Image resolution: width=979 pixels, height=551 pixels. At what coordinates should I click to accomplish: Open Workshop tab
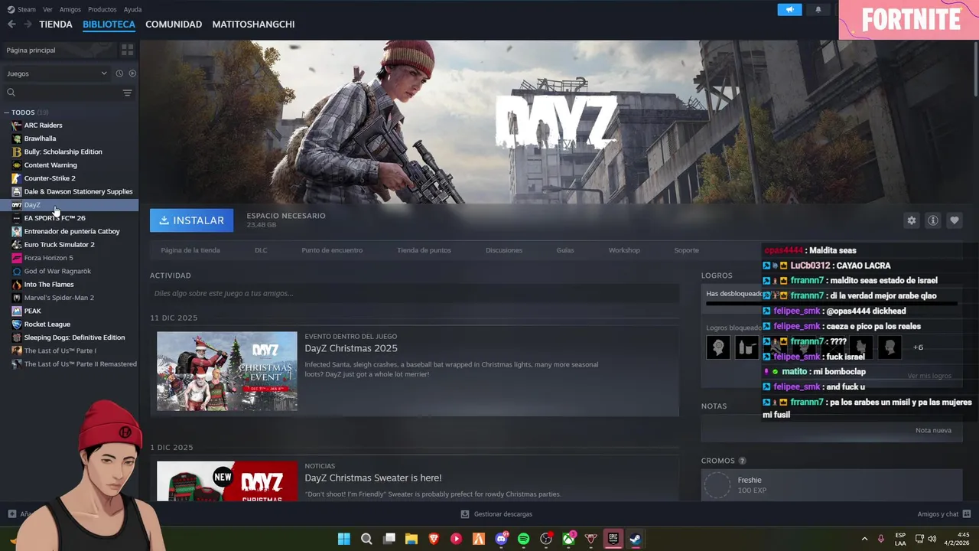click(x=624, y=250)
